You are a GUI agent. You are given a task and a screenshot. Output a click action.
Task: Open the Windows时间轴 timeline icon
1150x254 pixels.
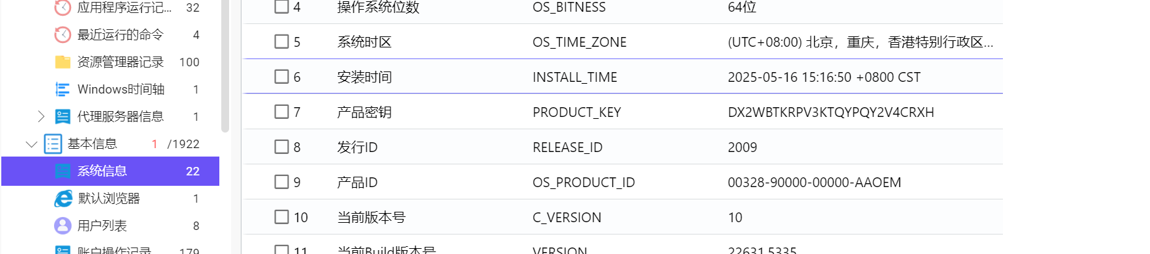click(62, 89)
